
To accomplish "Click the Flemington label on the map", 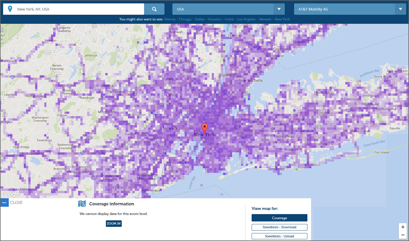I will coord(28,189).
